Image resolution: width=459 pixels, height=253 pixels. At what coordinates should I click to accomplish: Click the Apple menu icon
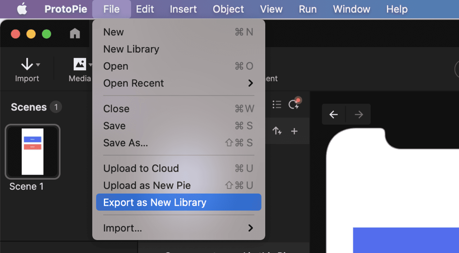click(x=21, y=9)
